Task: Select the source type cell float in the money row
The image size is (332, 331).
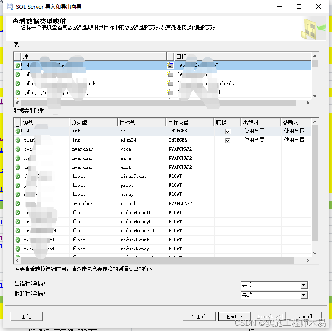Action: [x=94, y=194]
